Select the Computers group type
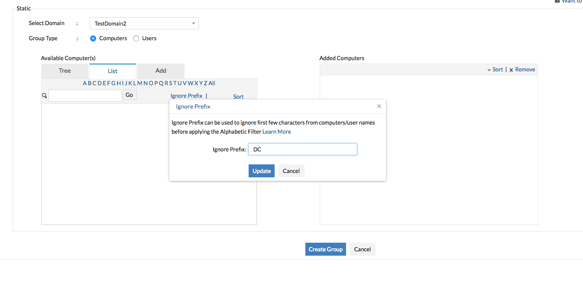583x292 pixels. pyautogui.click(x=93, y=39)
